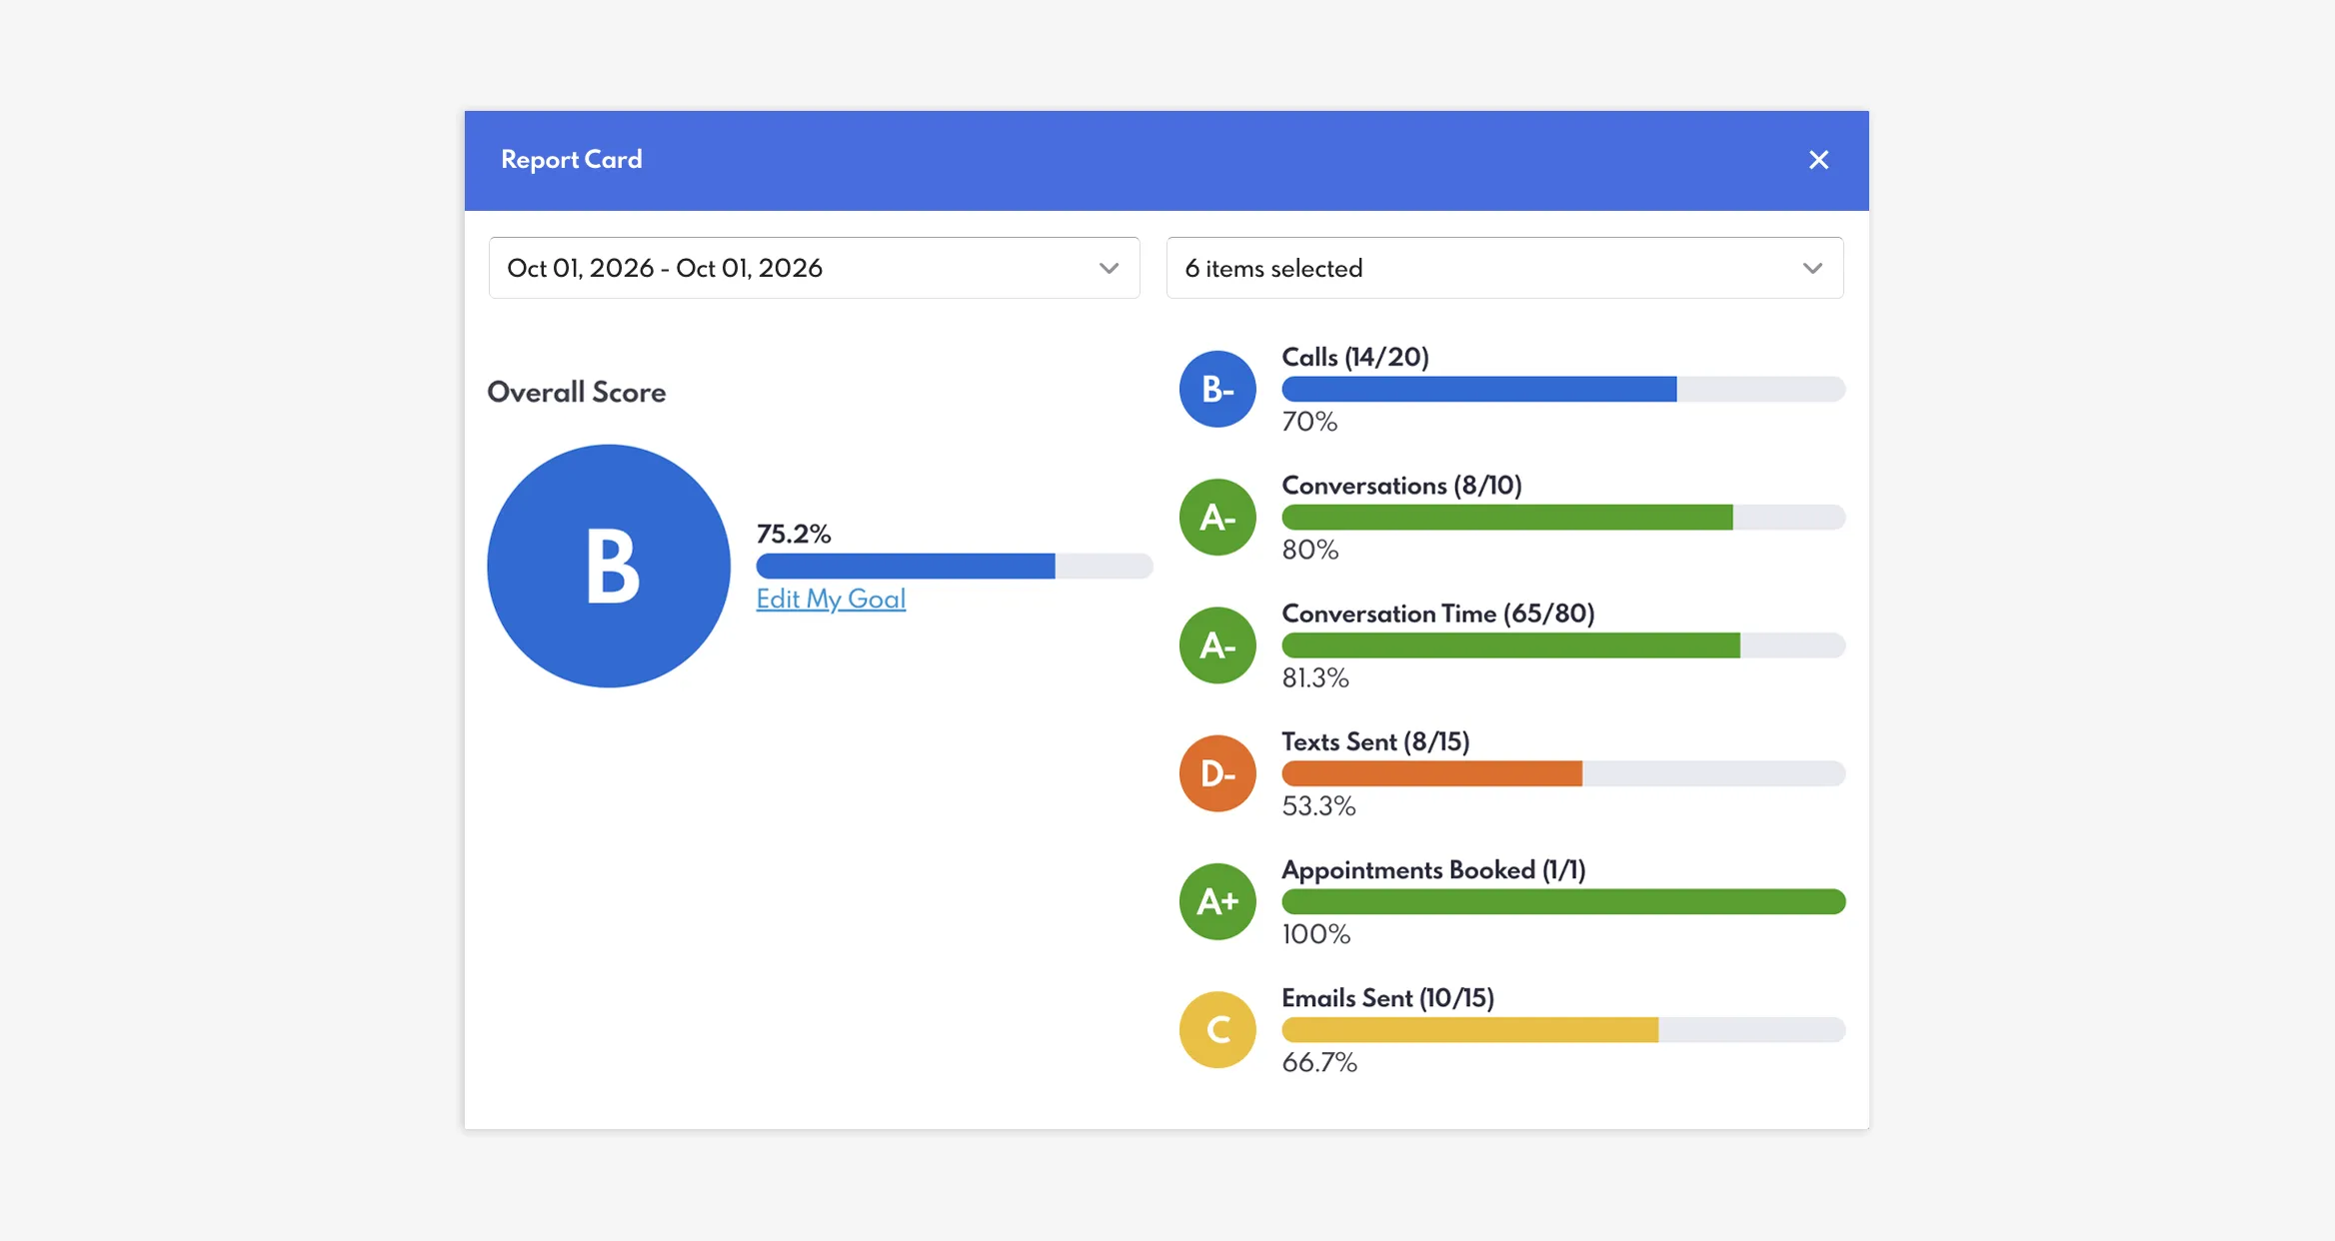Screen dimensions: 2335x1241
Task: Click the overall B grade circle
Action: 609,566
